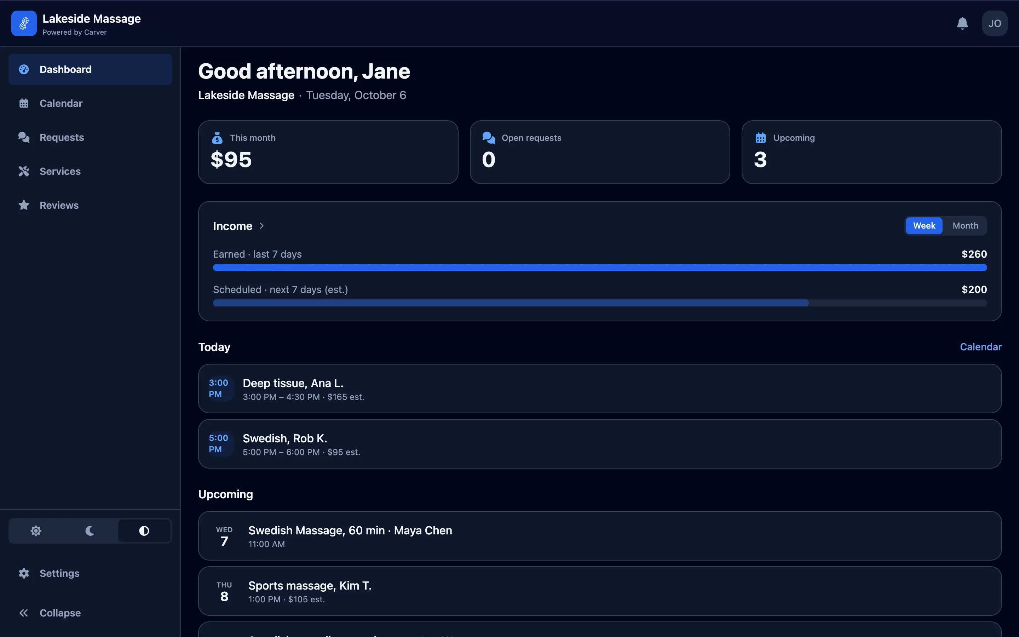The width and height of the screenshot is (1019, 637).
Task: Select the Week tab in Income
Action: coord(924,226)
